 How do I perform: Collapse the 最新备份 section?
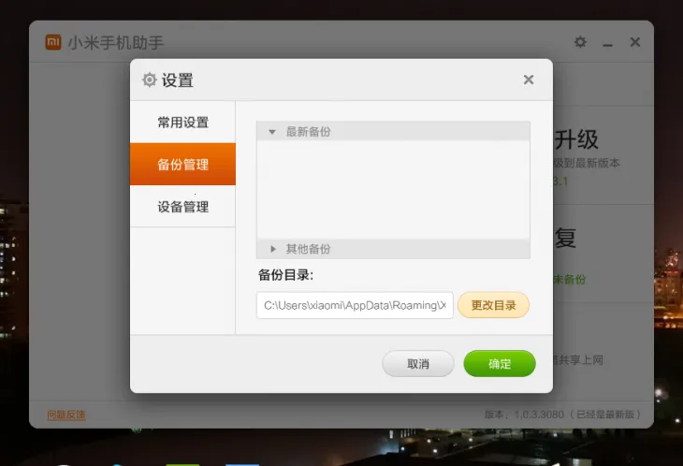click(272, 132)
